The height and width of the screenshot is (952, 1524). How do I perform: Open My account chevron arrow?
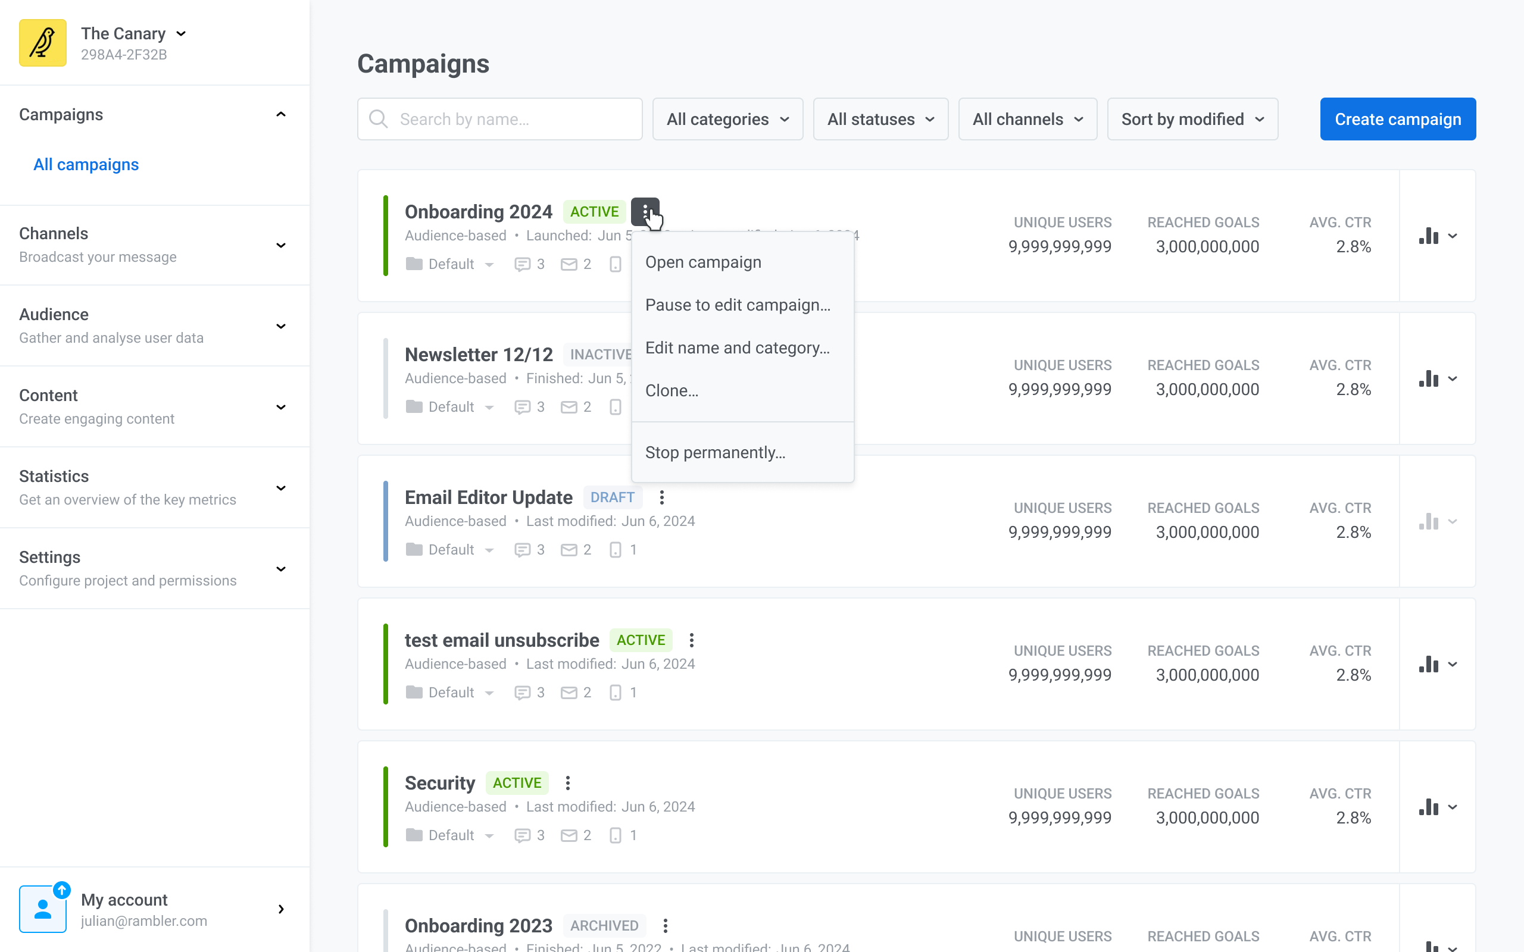pyautogui.click(x=281, y=909)
